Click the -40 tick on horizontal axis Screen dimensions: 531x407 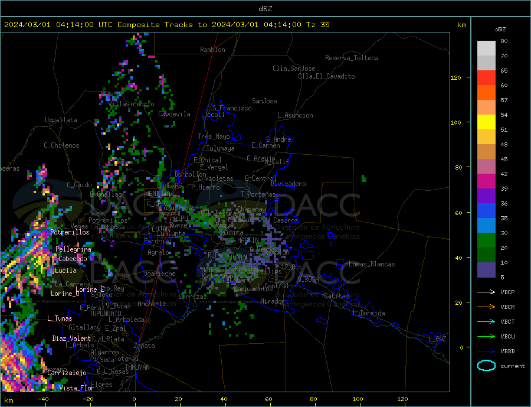[x=43, y=399]
